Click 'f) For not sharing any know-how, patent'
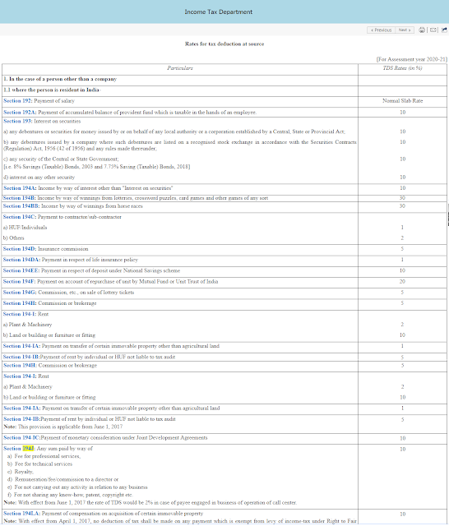449x526 pixels. click(x=70, y=495)
